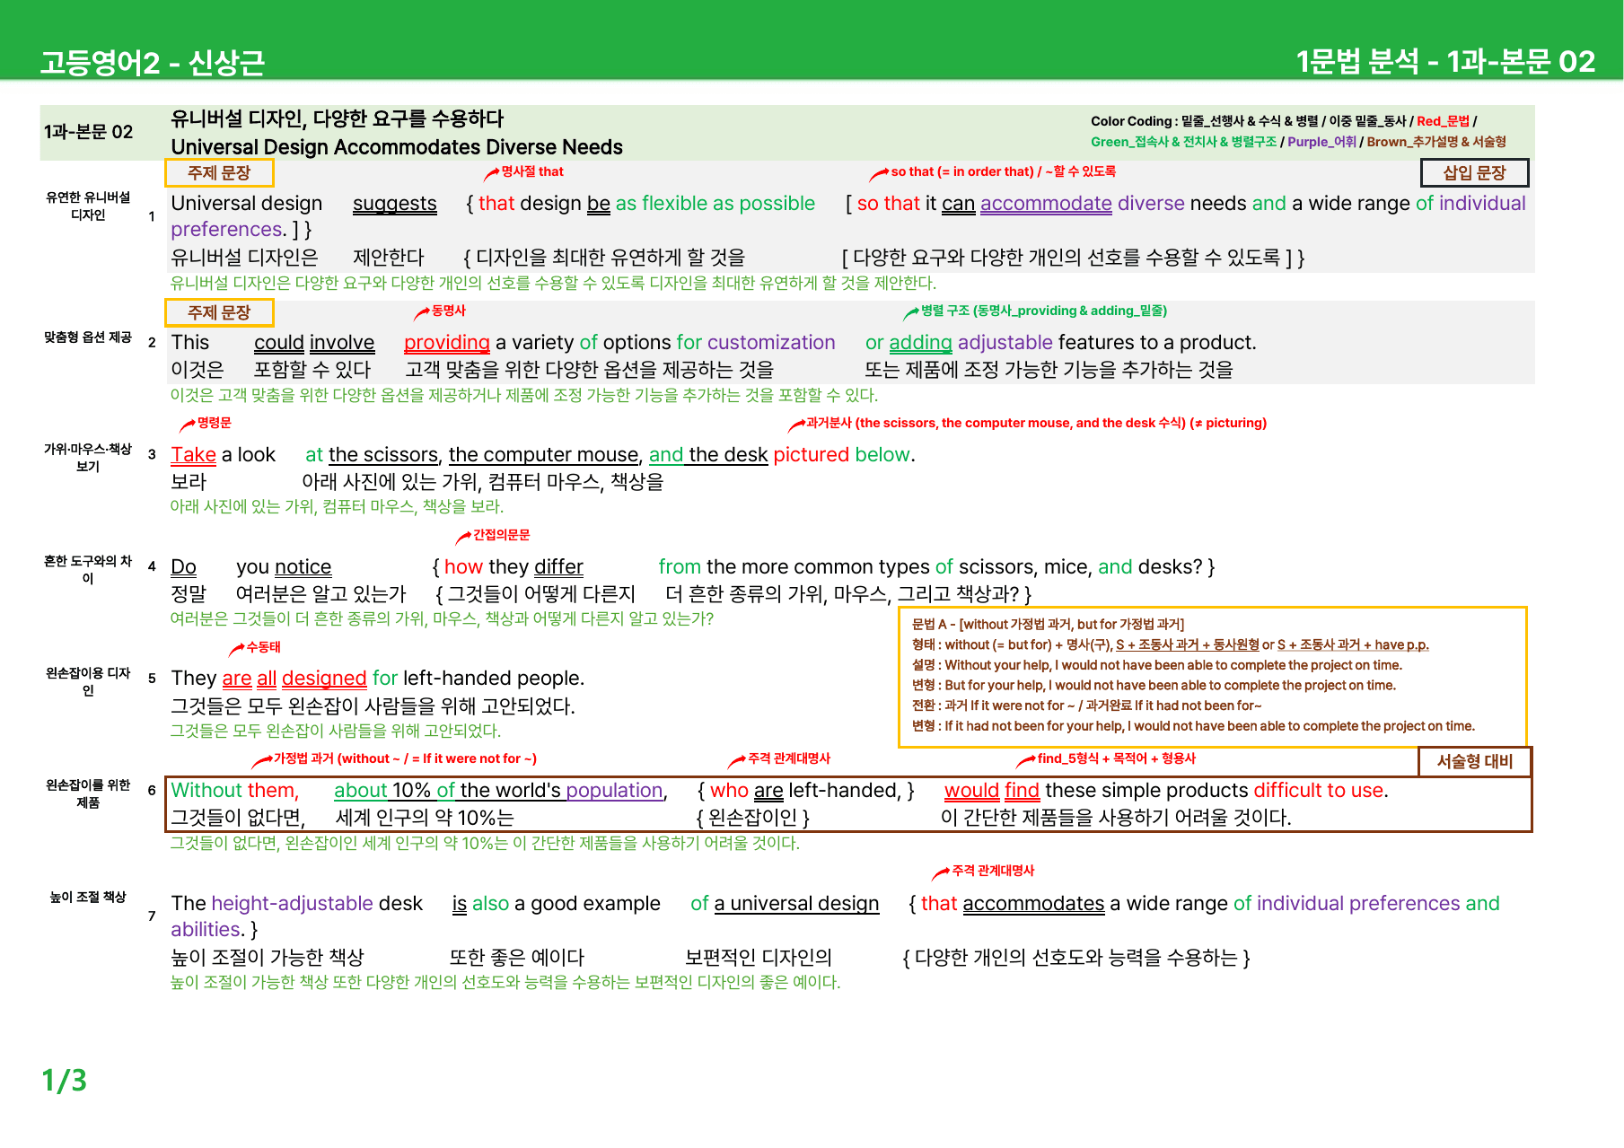Click the purple word 'height-adjustable'
1624x1148 pixels.
pos(293,904)
